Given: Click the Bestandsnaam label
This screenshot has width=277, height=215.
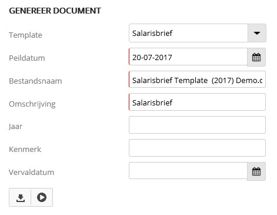Looking at the screenshot, I should [x=35, y=81].
